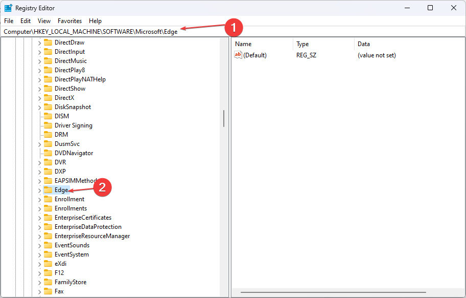Select the (Default) value name
The width and height of the screenshot is (466, 298).
tap(254, 55)
